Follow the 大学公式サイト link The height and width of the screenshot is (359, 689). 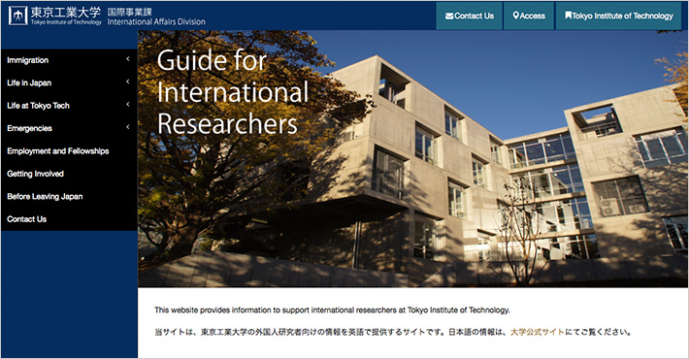tap(537, 332)
